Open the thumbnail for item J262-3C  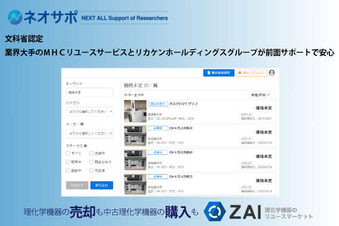point(135,184)
